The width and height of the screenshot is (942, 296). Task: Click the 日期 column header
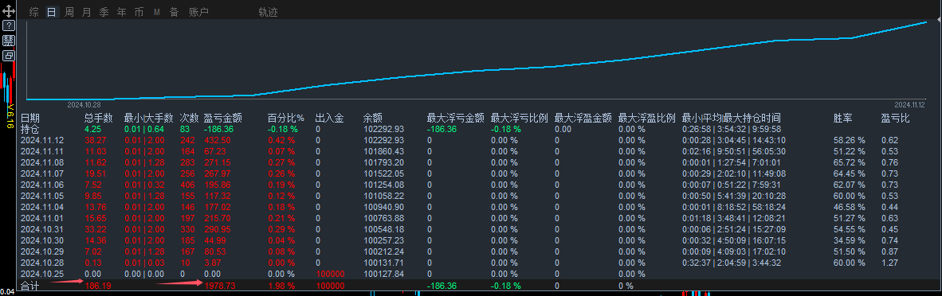[30, 119]
